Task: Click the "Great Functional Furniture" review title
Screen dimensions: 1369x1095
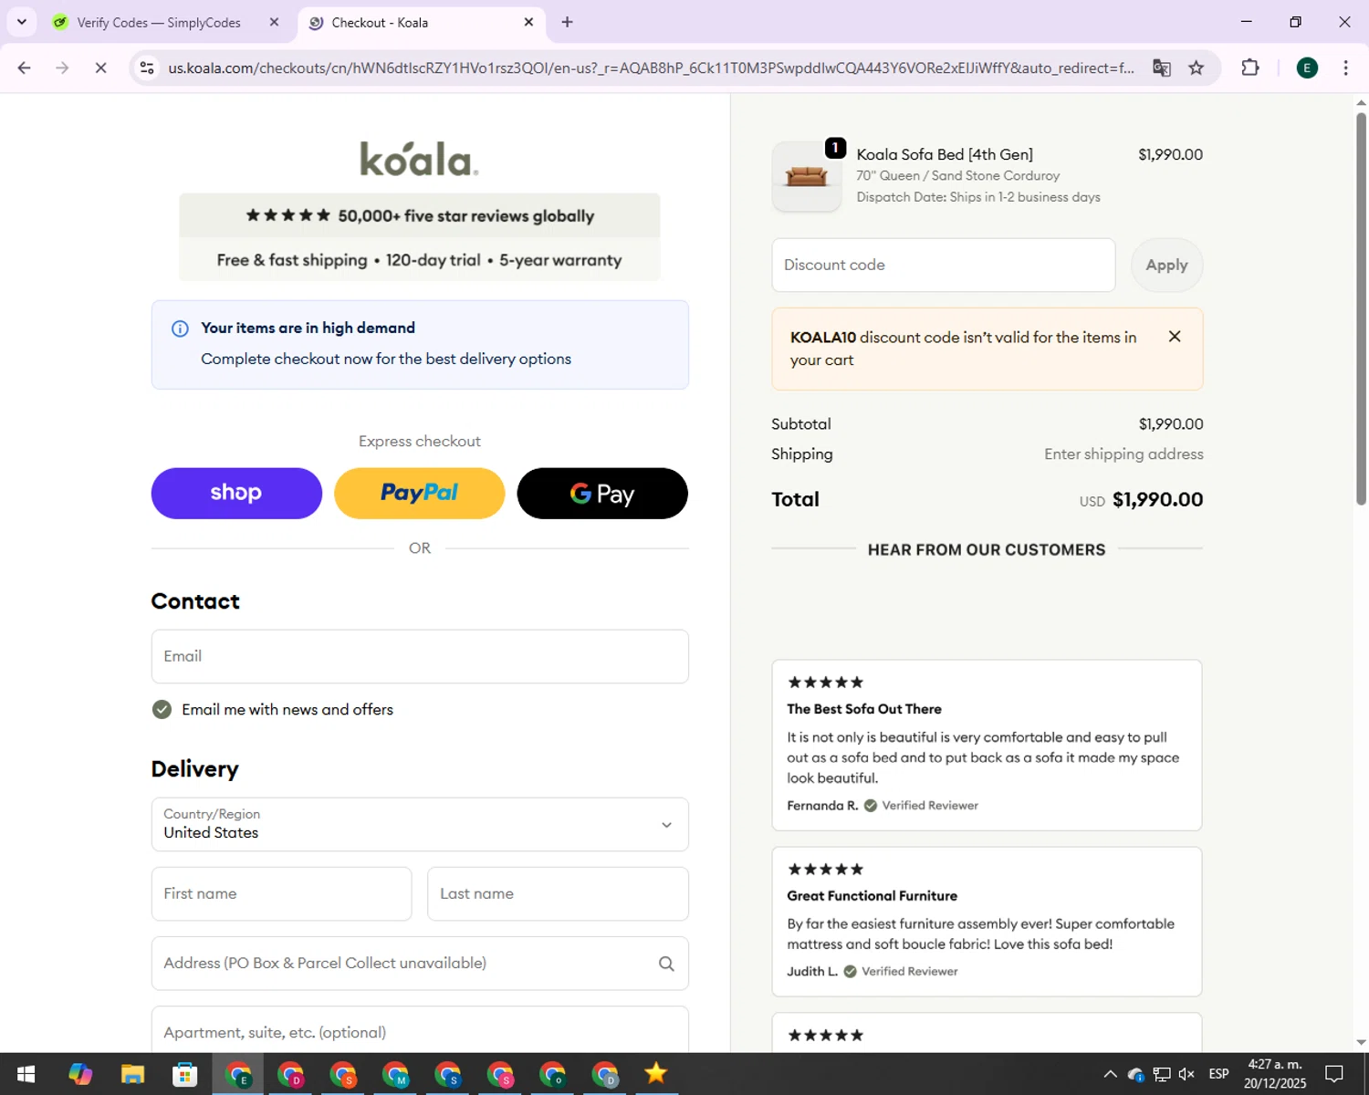Action: click(x=872, y=896)
